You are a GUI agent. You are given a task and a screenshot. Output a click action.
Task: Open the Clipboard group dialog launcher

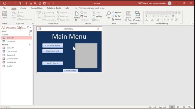33,24
